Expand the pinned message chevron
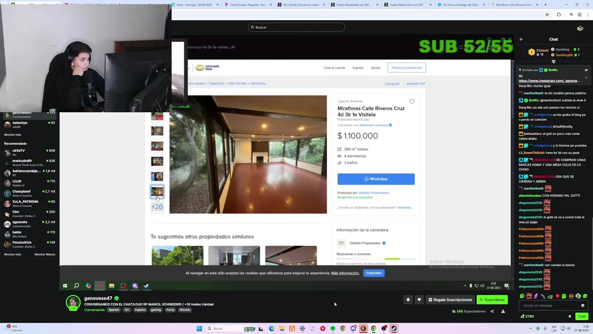The width and height of the screenshot is (593, 334). point(586,77)
